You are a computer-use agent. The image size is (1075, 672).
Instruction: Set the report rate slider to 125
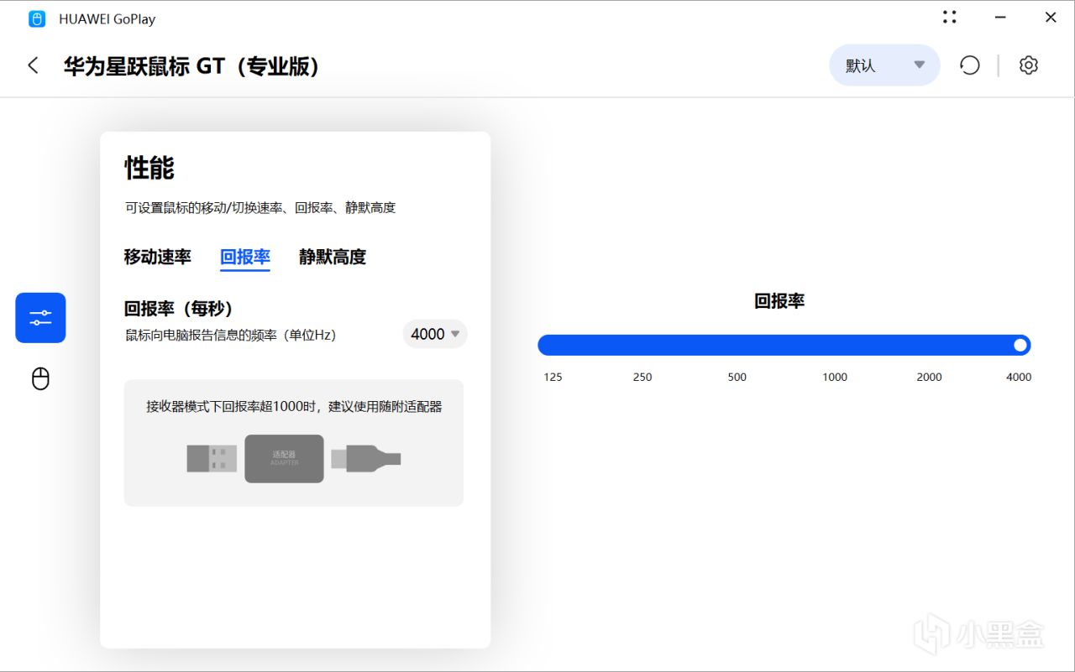tap(553, 377)
